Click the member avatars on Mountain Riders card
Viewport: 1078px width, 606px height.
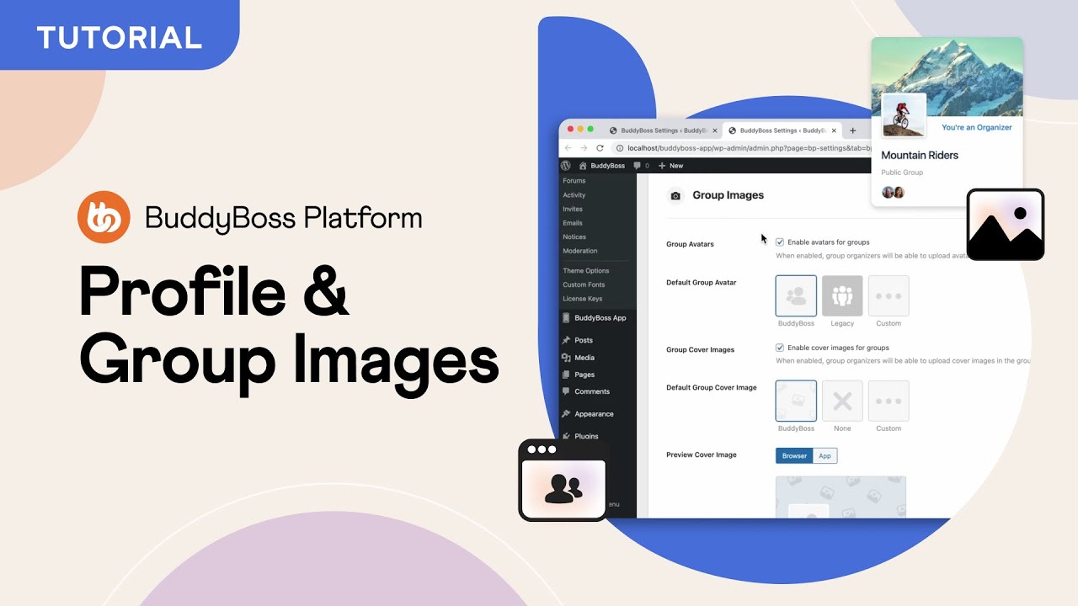click(x=893, y=192)
